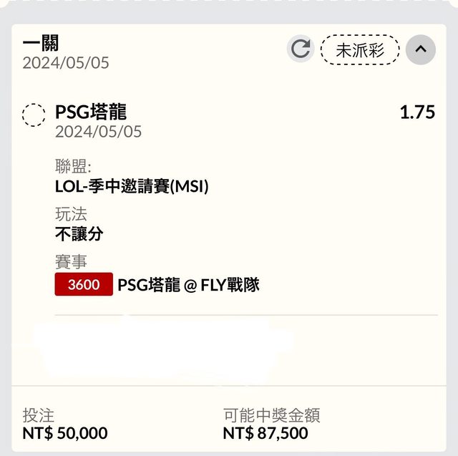Click the dashed circle beside PSG塔龍
The height and width of the screenshot is (456, 458).
[x=34, y=115]
